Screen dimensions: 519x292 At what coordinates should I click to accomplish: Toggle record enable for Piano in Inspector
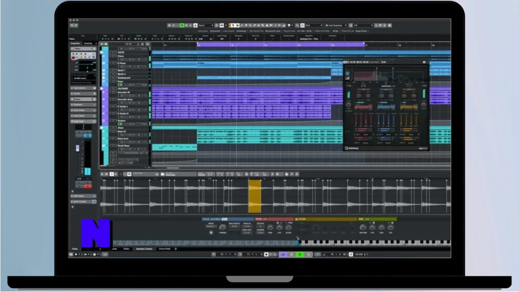[73, 58]
